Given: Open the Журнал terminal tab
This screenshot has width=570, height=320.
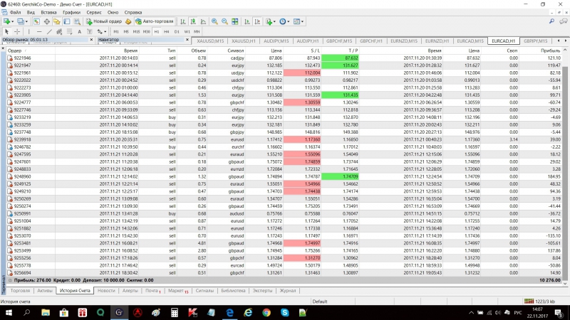Looking at the screenshot, I should [288, 291].
